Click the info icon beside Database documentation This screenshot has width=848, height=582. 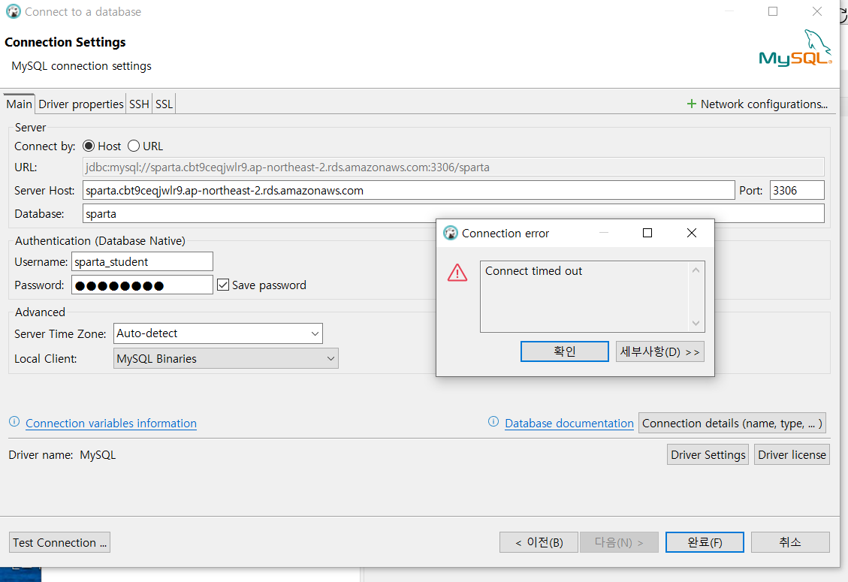493,422
